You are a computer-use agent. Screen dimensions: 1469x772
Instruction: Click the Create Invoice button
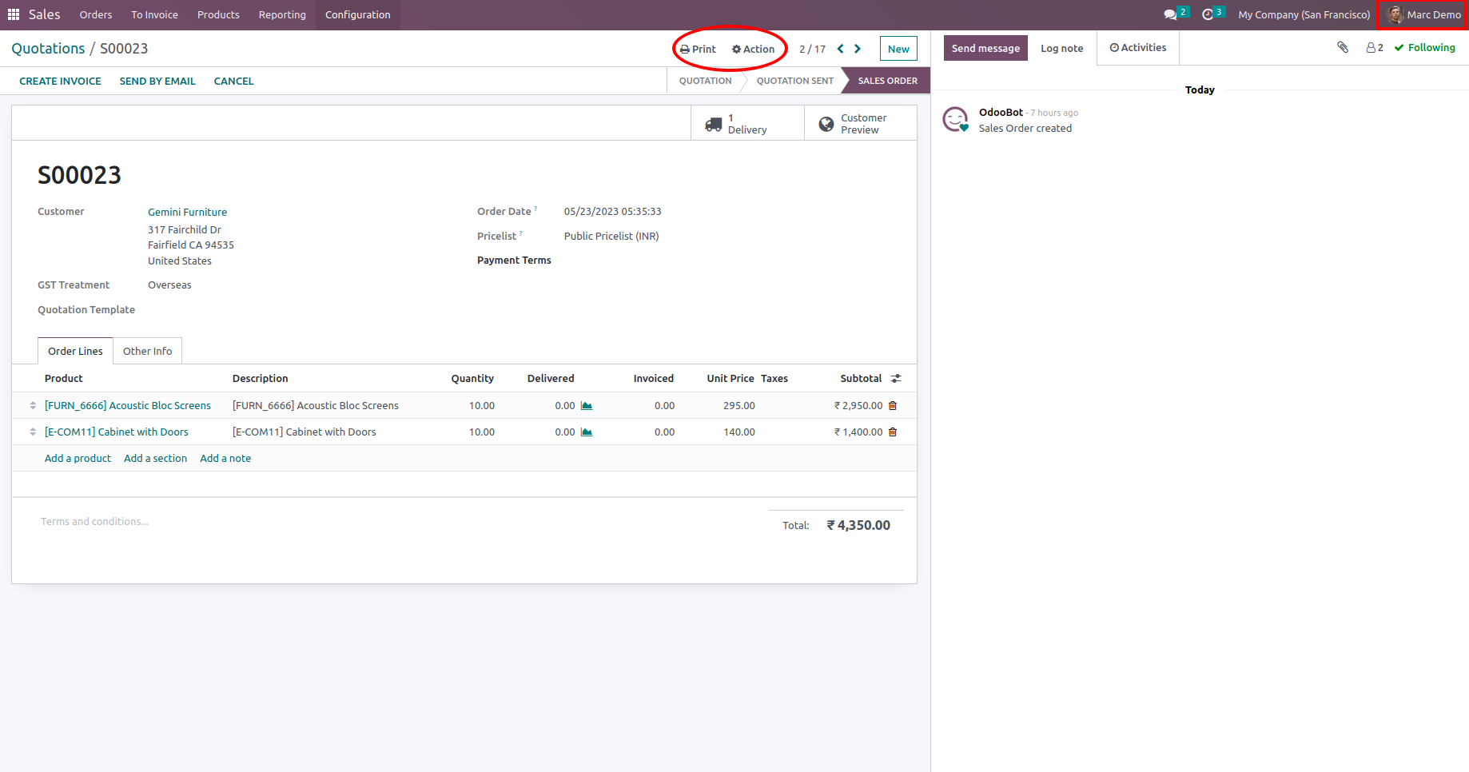click(x=60, y=81)
